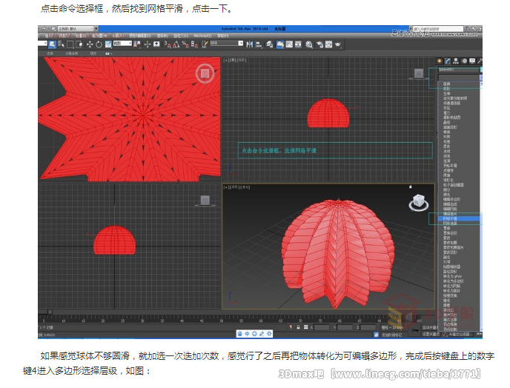The height and width of the screenshot is (388, 510).
Task: Select the Select Object tool
Action: (x=52, y=44)
